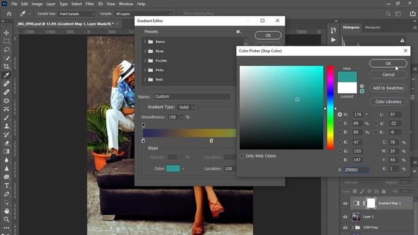This screenshot has width=418, height=235.
Task: Expand the Basics preset folder
Action: coord(145,42)
